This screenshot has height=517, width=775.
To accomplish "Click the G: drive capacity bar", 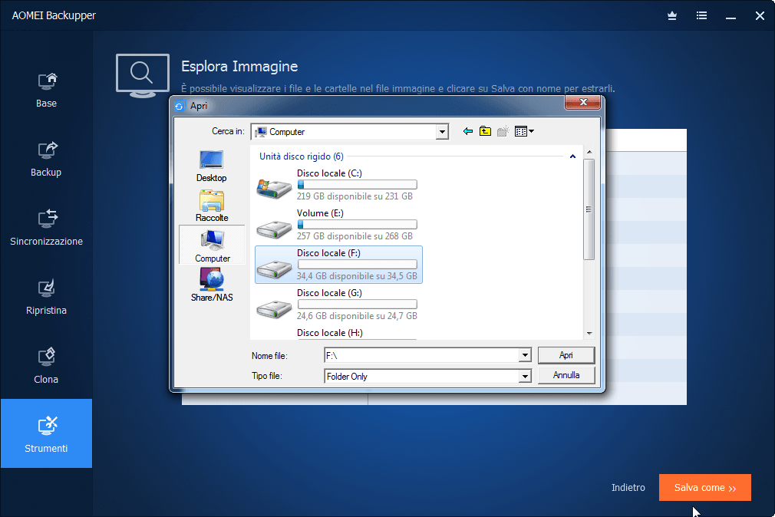I will (x=358, y=305).
